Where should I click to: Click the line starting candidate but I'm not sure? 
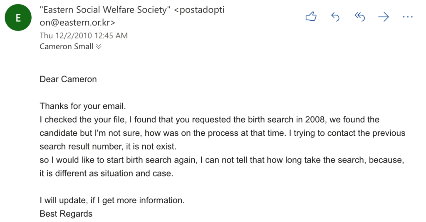click(223, 133)
